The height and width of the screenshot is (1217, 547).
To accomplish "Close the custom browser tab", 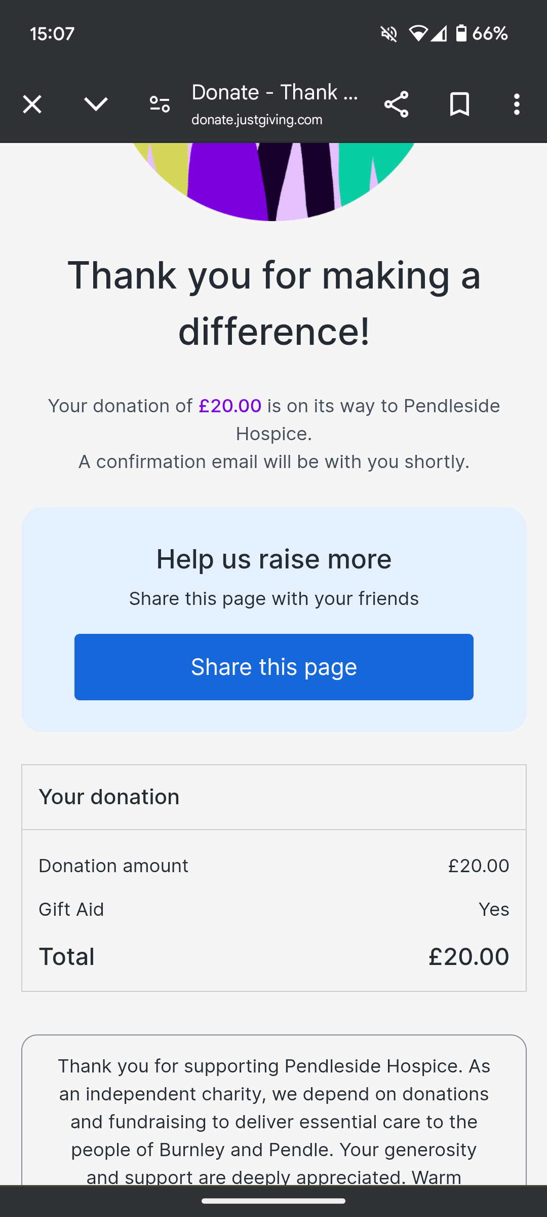I will click(x=32, y=104).
